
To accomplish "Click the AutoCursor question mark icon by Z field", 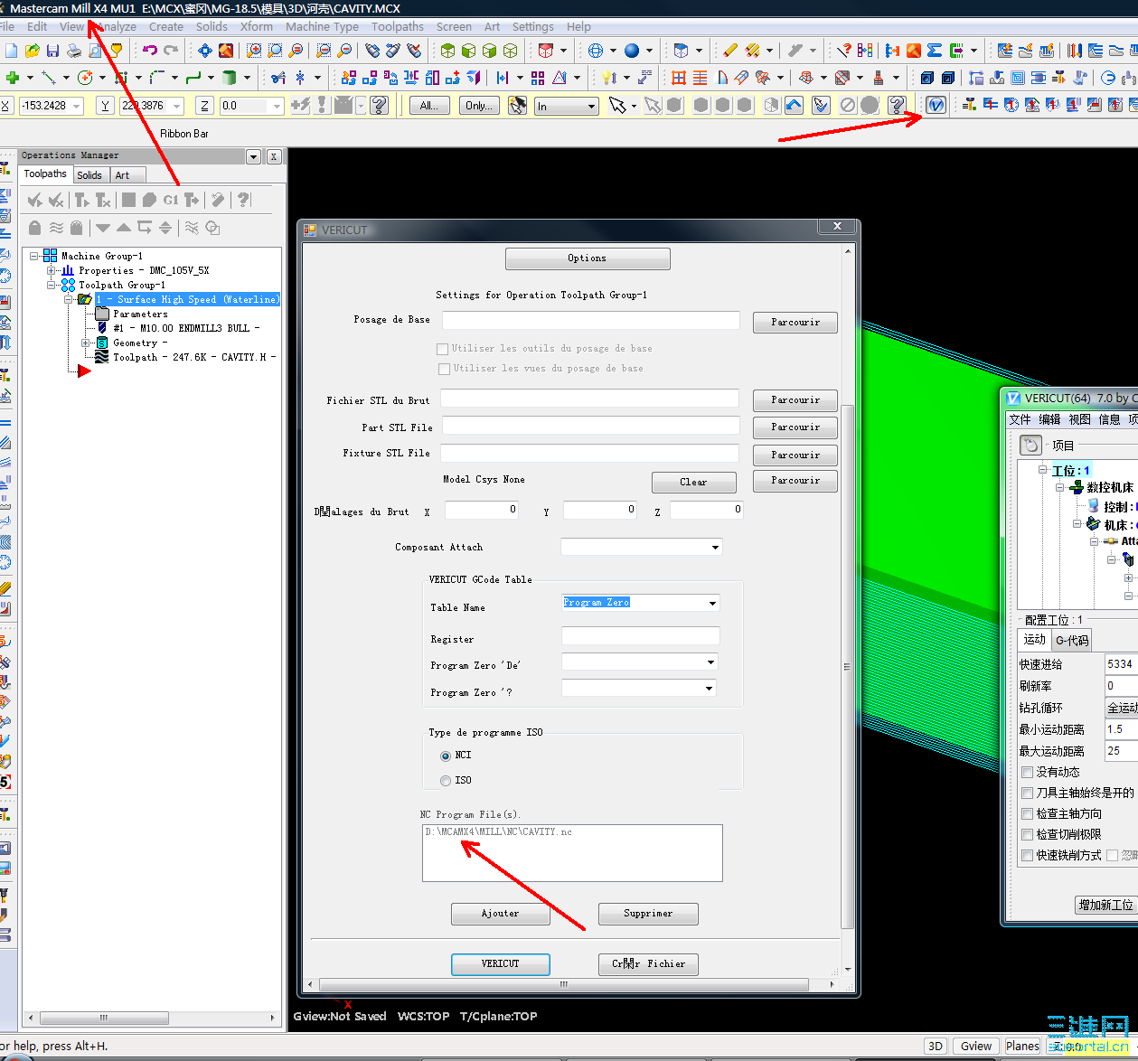I will coord(380,106).
